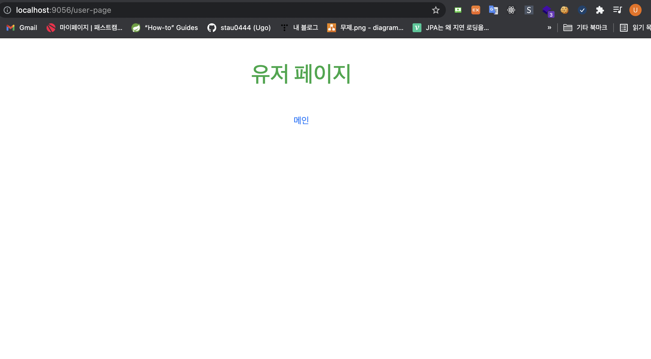Open the Google Translate extension
This screenshot has width=651, height=359.
coord(494,10)
